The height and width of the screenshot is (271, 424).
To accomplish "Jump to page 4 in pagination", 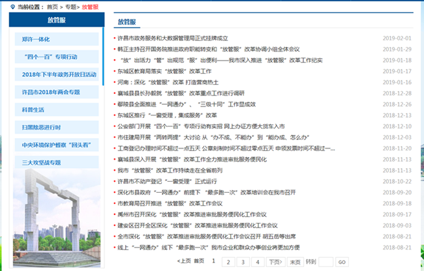I will [x=256, y=262].
